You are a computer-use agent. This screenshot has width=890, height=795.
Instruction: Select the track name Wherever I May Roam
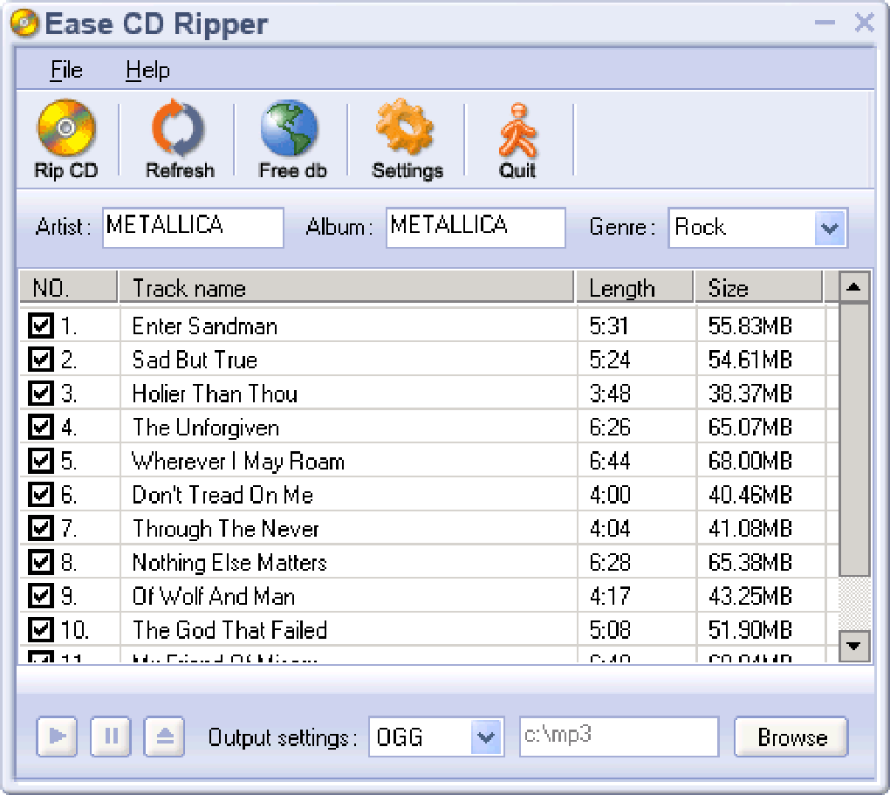coord(238,461)
